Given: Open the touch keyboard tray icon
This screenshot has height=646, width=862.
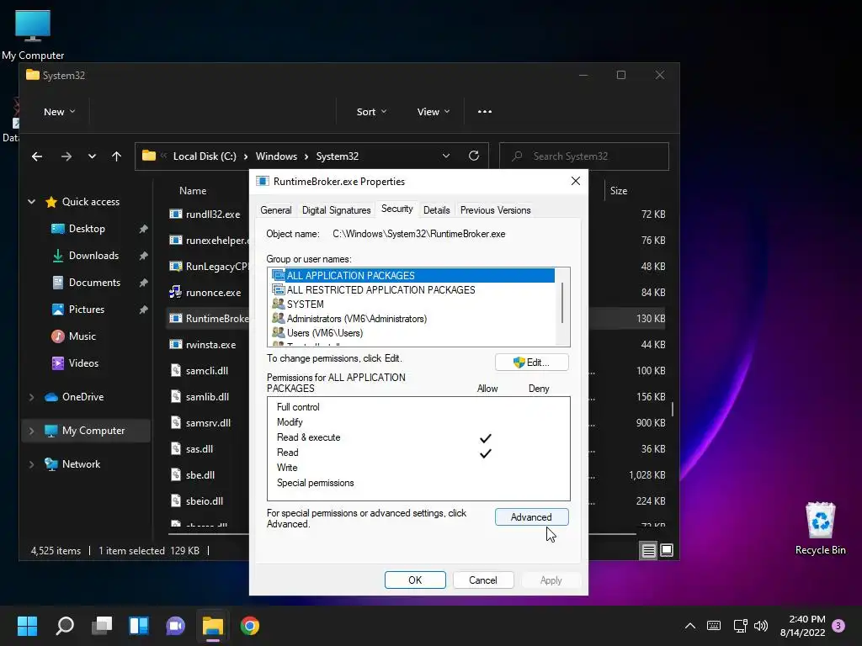Looking at the screenshot, I should 714,626.
